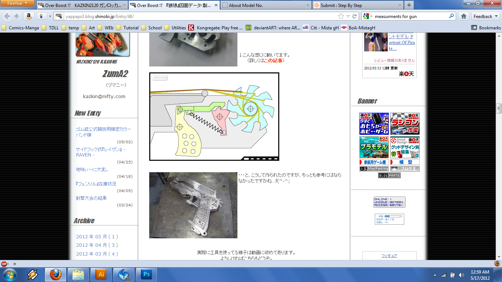Close the add-on bar
502x282 pixels.
pos(15,264)
